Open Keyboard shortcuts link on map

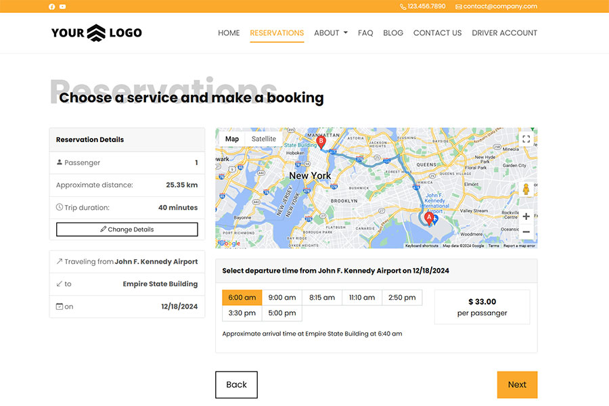tap(422, 246)
